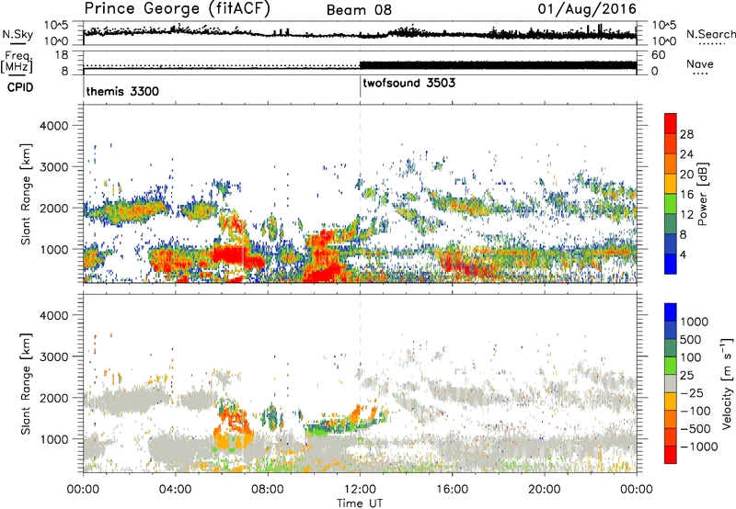The height and width of the screenshot is (509, 736).
Task: Click the orange 20 dB power swatch
Action: [x=671, y=164]
